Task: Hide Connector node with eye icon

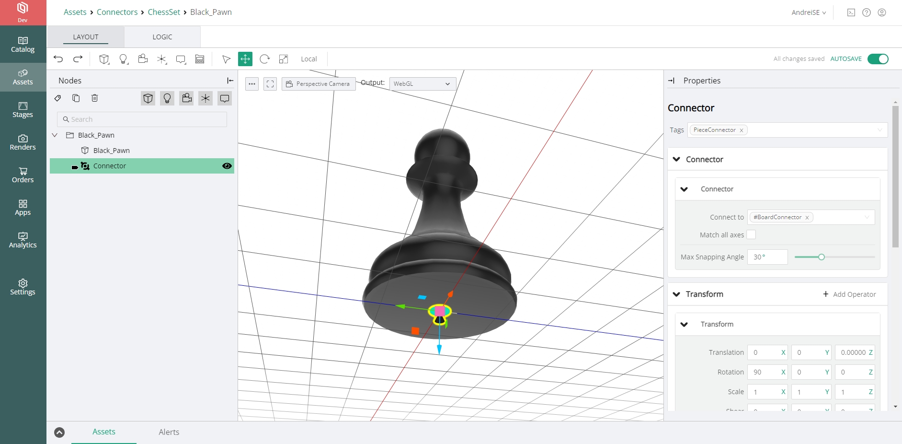Action: (x=227, y=166)
